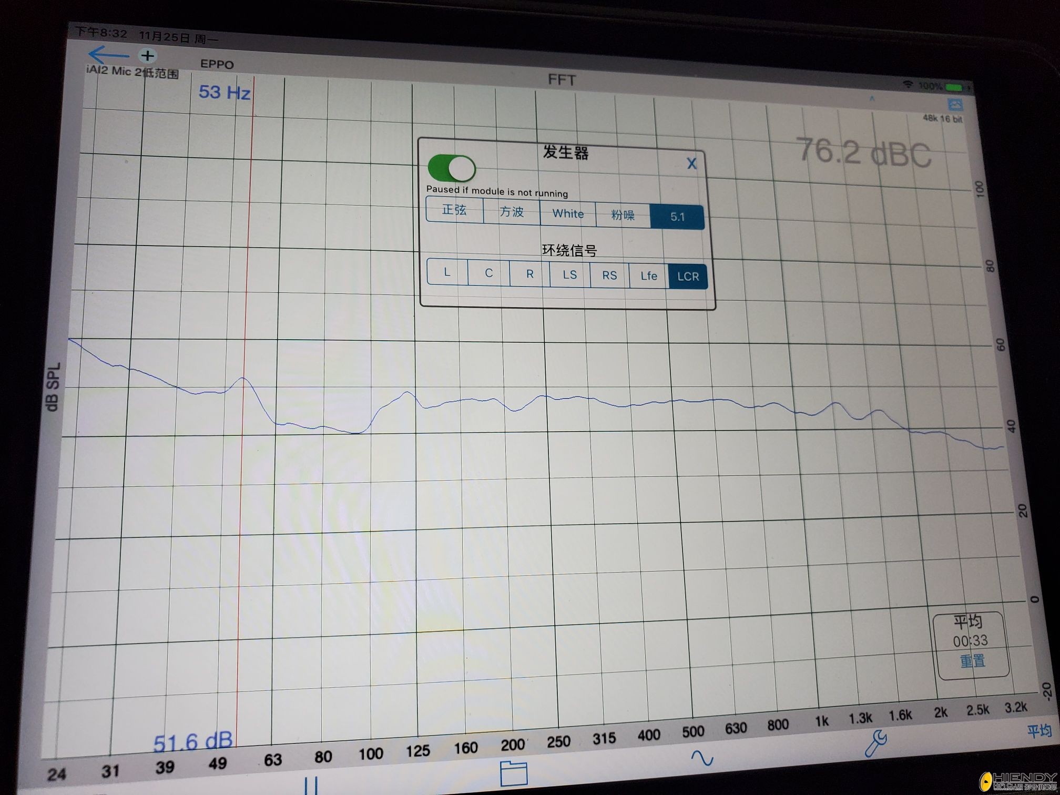
Task: Navigate back using the blue arrow icon
Action: [x=109, y=54]
